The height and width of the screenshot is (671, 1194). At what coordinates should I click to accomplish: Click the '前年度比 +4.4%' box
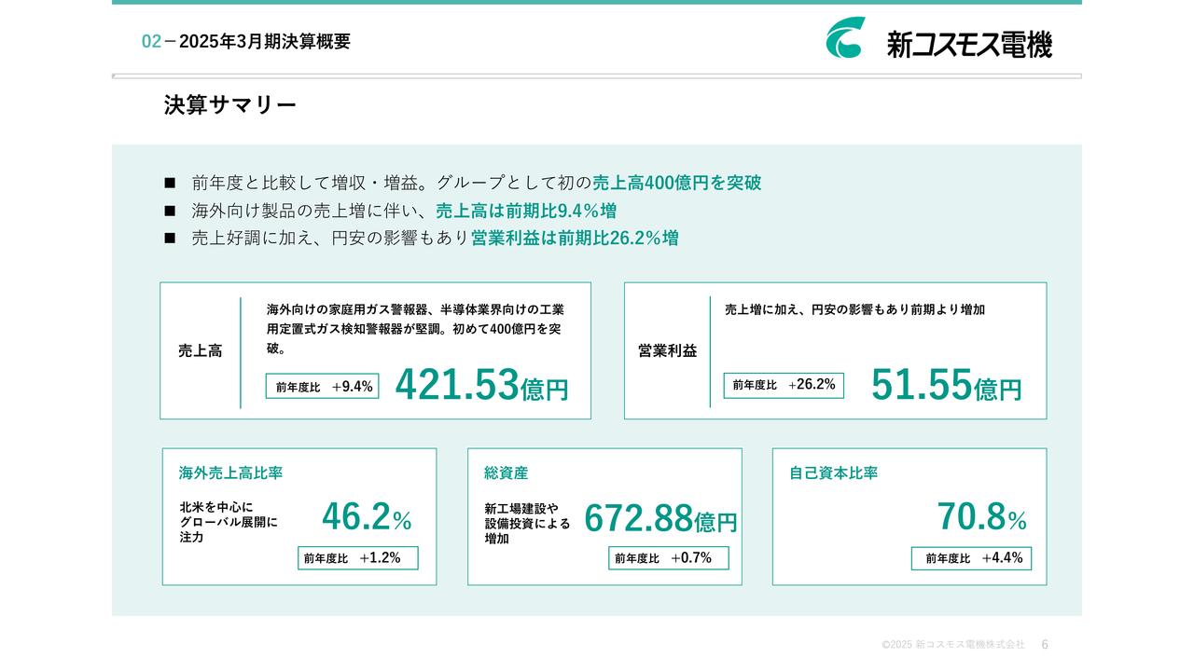pos(971,558)
